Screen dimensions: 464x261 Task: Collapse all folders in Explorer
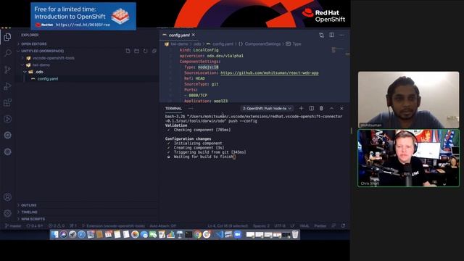pyautogui.click(x=154, y=51)
